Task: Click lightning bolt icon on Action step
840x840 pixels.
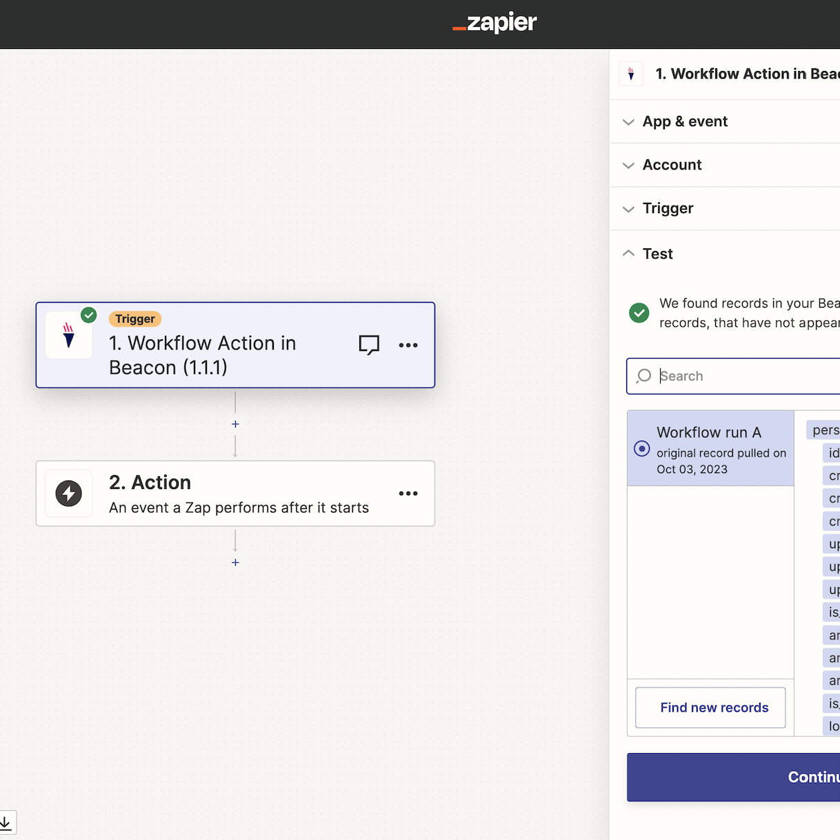Action: (x=69, y=493)
